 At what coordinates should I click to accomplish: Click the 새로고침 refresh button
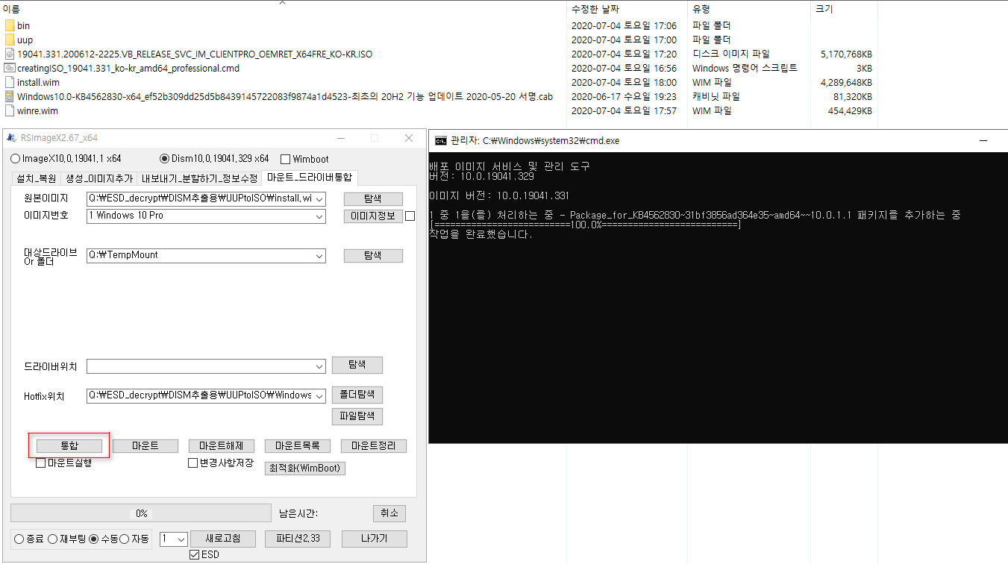223,539
